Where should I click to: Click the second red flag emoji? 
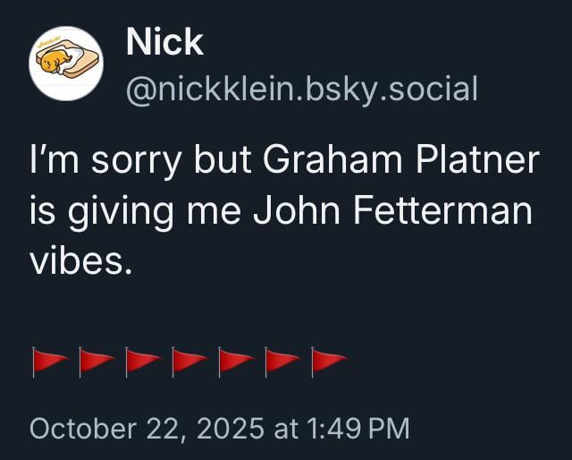[96, 361]
